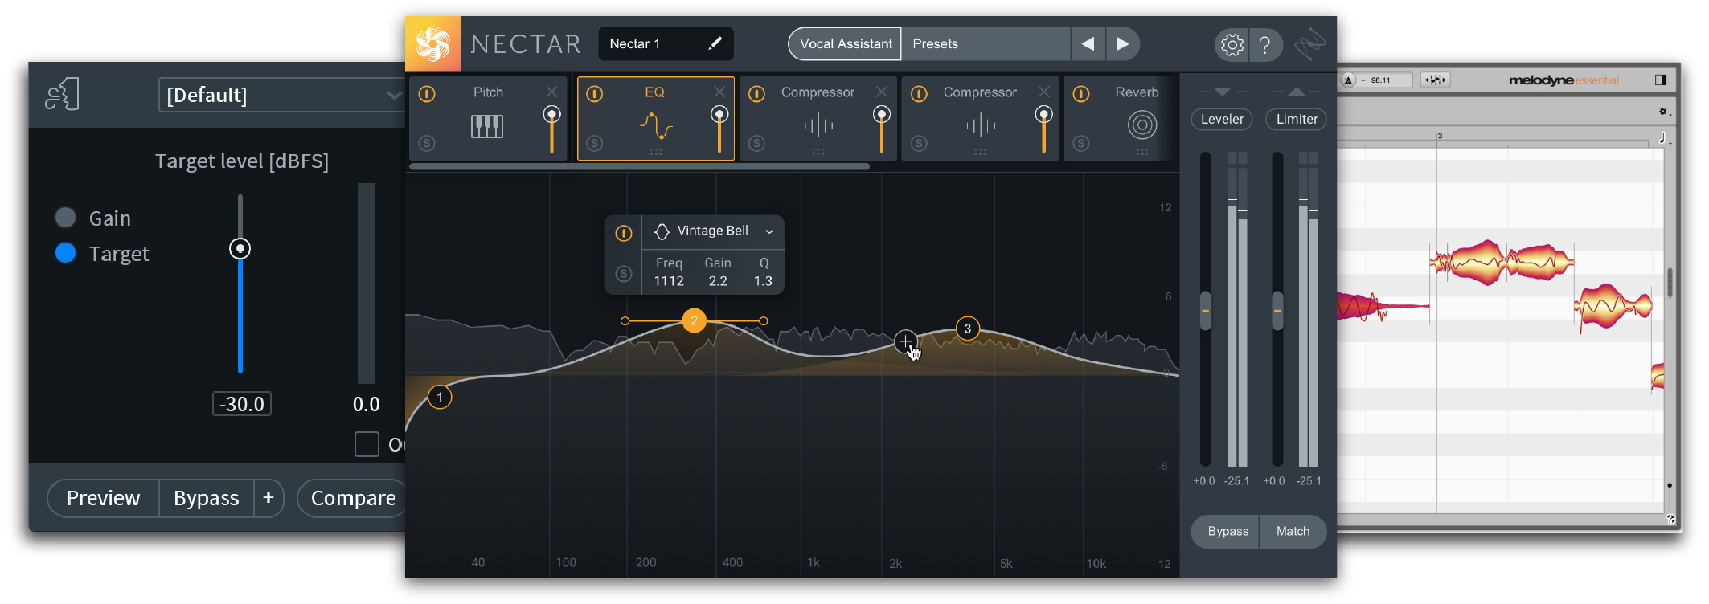Image resolution: width=1709 pixels, height=604 pixels.
Task: Click the Nectar output gain slider handle
Action: coord(1277,310)
